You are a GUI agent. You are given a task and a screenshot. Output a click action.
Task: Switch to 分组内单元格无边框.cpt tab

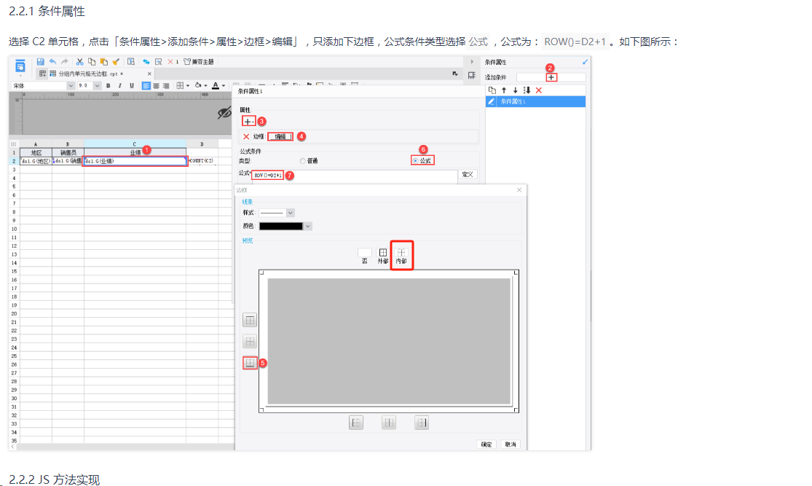90,74
